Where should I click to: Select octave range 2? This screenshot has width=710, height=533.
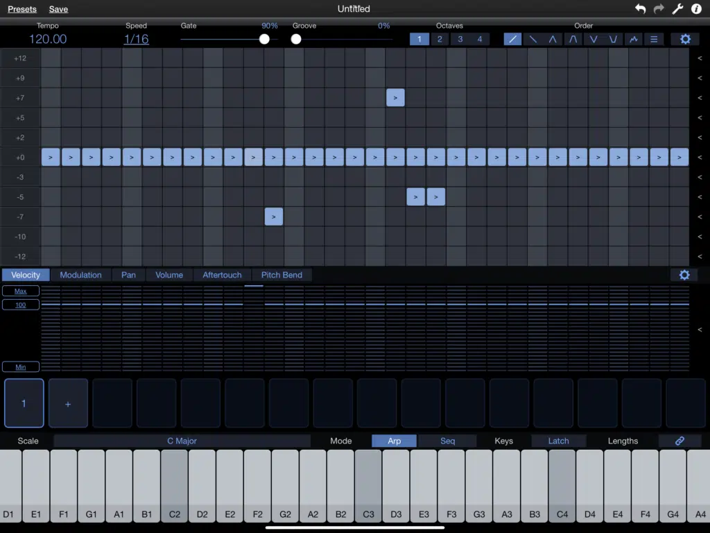tap(440, 39)
